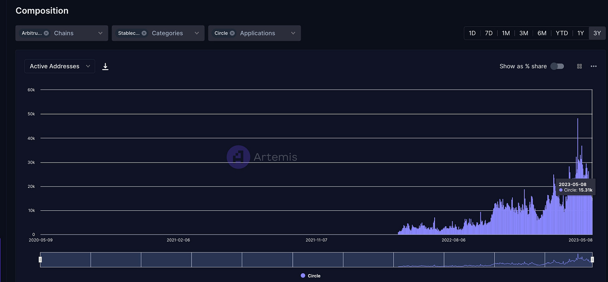
Task: Download chart data with the download icon
Action: (105, 66)
